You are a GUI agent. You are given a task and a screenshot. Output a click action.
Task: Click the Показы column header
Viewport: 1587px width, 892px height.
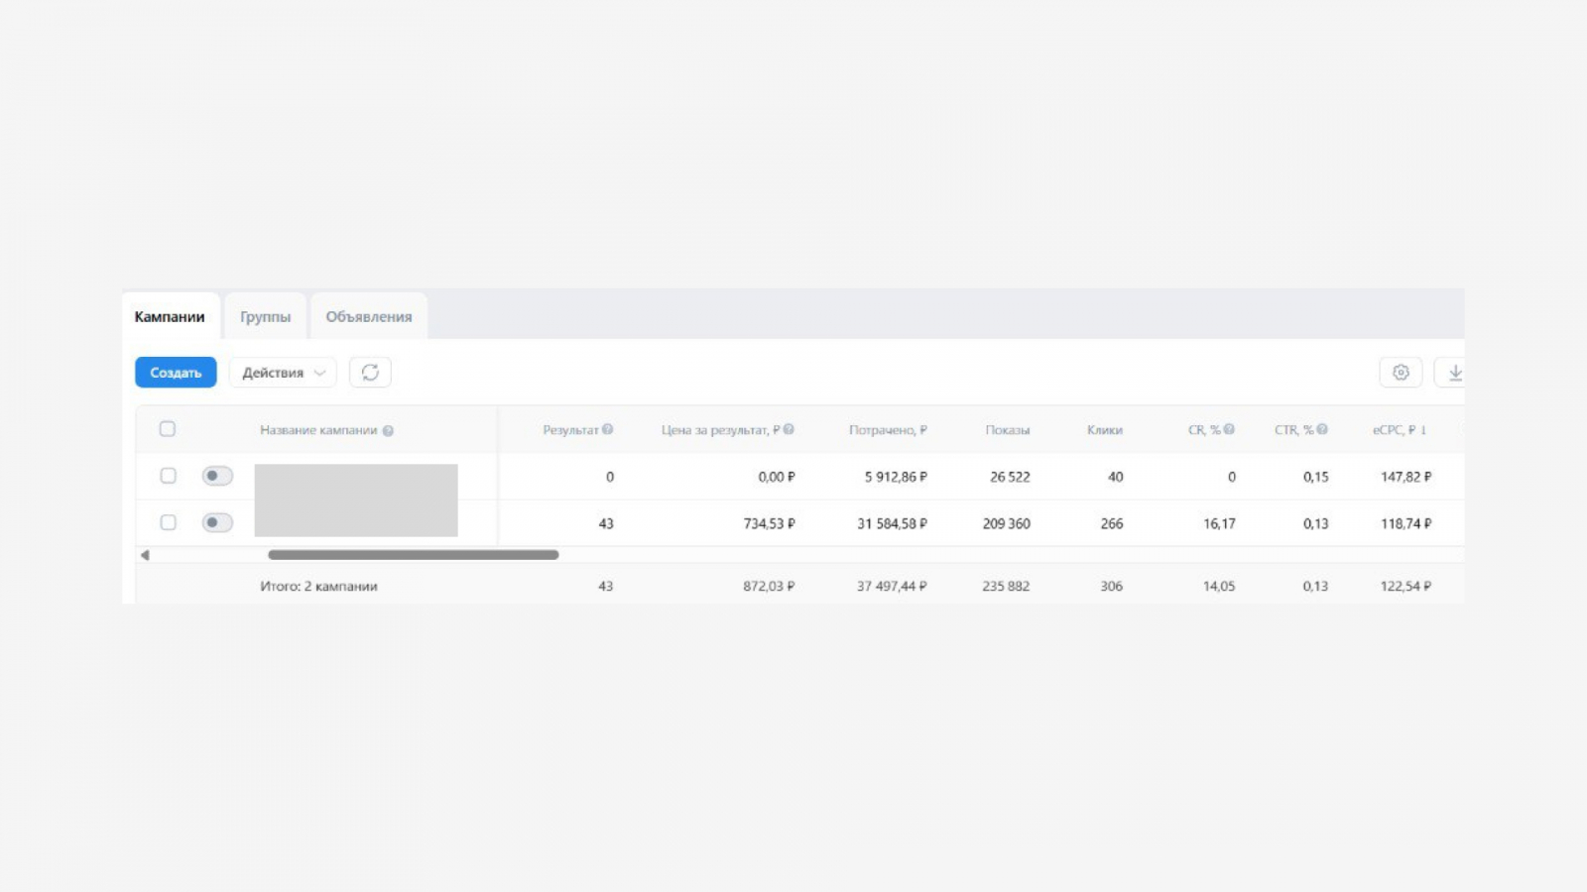(x=1008, y=430)
